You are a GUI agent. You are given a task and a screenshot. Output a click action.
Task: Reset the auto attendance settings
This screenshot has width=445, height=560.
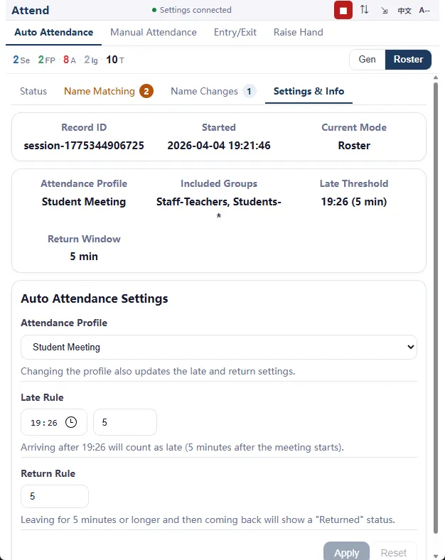tap(394, 552)
